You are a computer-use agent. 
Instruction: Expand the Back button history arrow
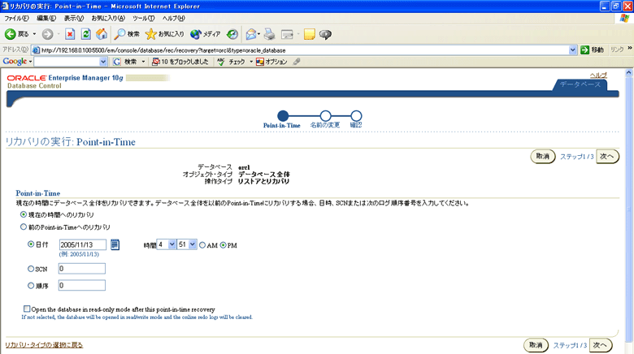point(34,34)
